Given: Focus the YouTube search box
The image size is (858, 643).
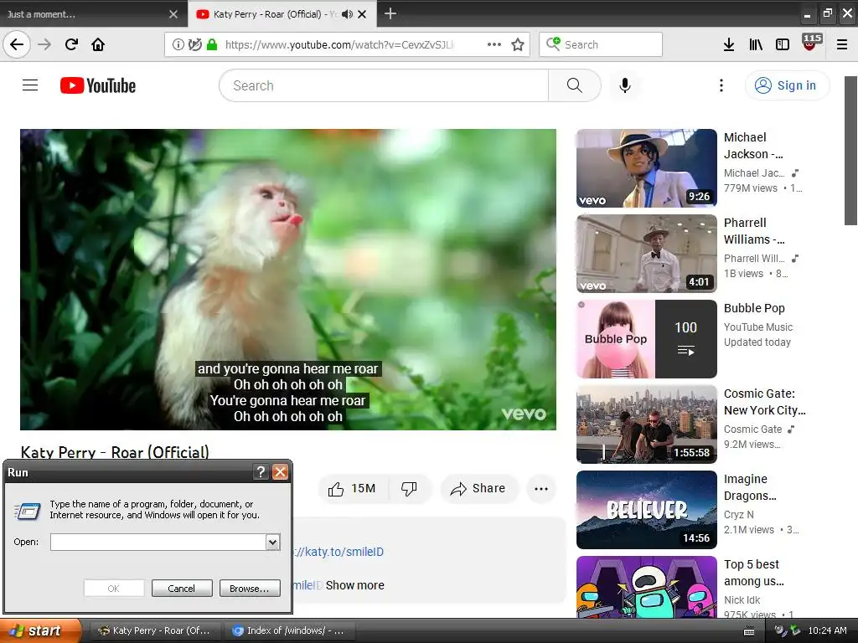Looking at the screenshot, I should coord(384,85).
